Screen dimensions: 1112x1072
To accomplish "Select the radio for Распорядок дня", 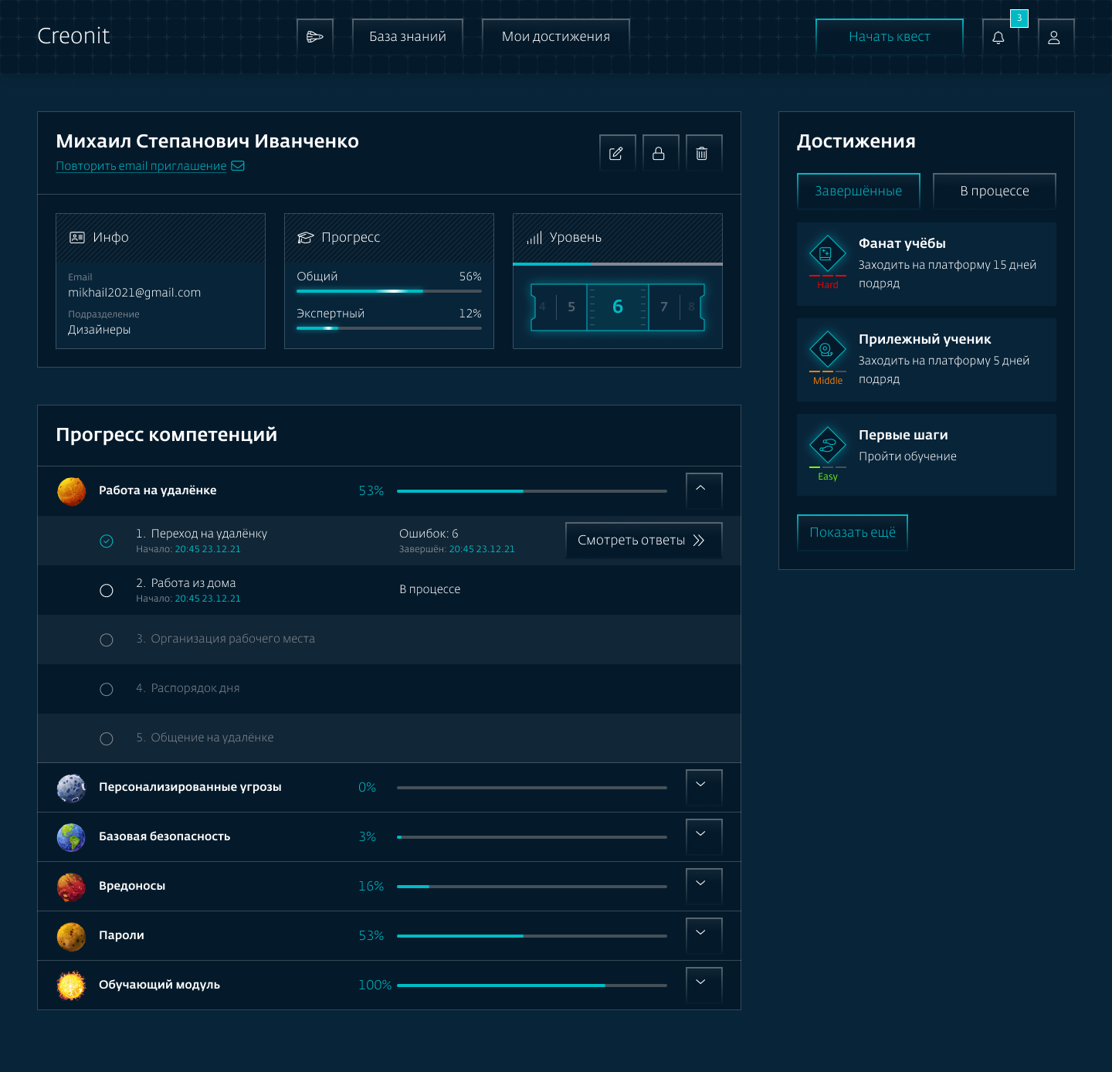I will click(x=107, y=690).
